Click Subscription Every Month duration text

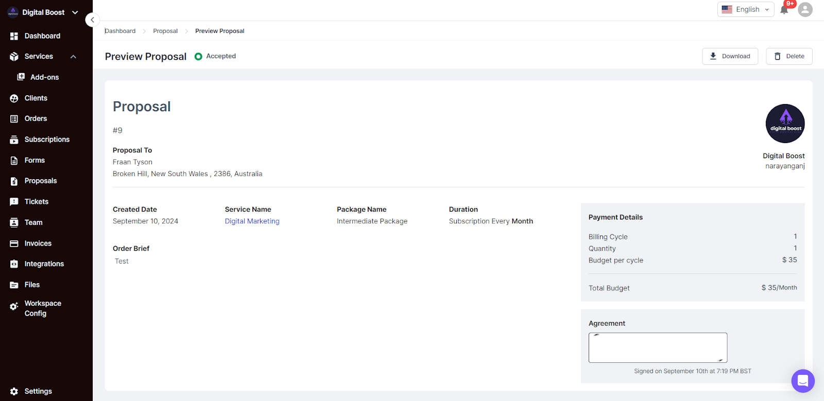(491, 221)
